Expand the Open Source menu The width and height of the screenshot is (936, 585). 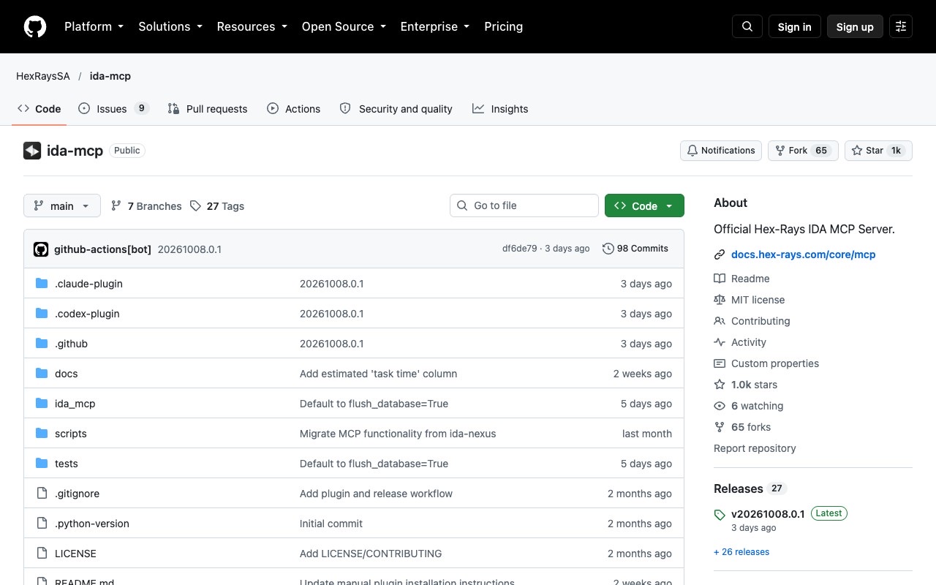[x=344, y=26]
